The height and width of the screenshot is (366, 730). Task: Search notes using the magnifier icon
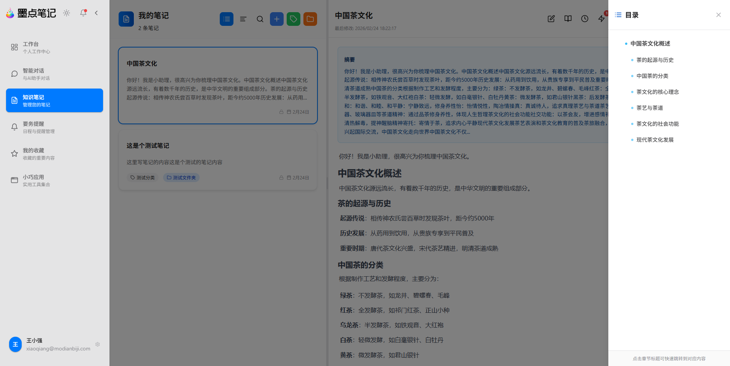(x=260, y=19)
